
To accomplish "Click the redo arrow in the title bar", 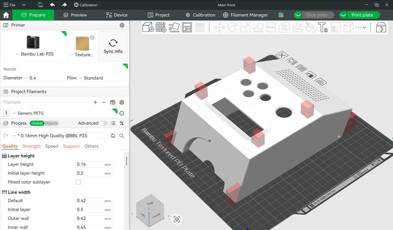I will (64, 5).
